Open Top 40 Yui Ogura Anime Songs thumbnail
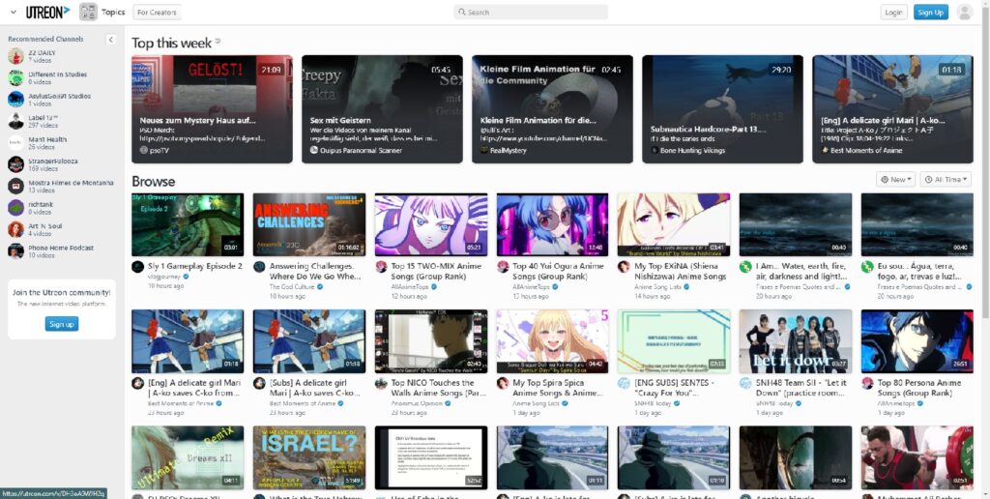The image size is (990, 499). click(552, 224)
